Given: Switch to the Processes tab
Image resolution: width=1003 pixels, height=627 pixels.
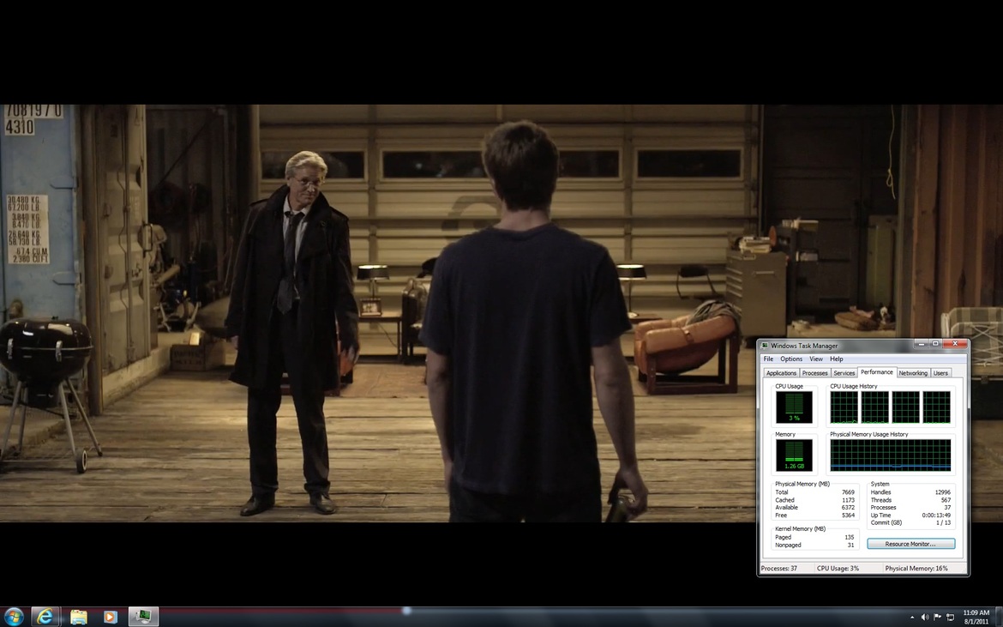Looking at the screenshot, I should [814, 373].
